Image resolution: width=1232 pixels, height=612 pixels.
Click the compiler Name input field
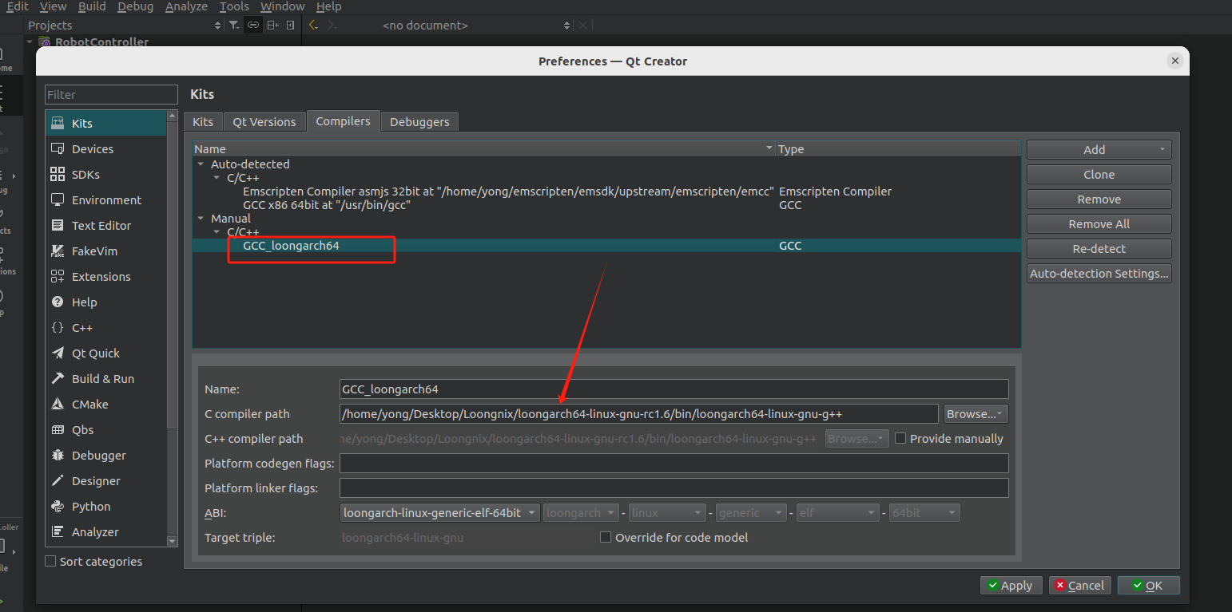pos(674,389)
